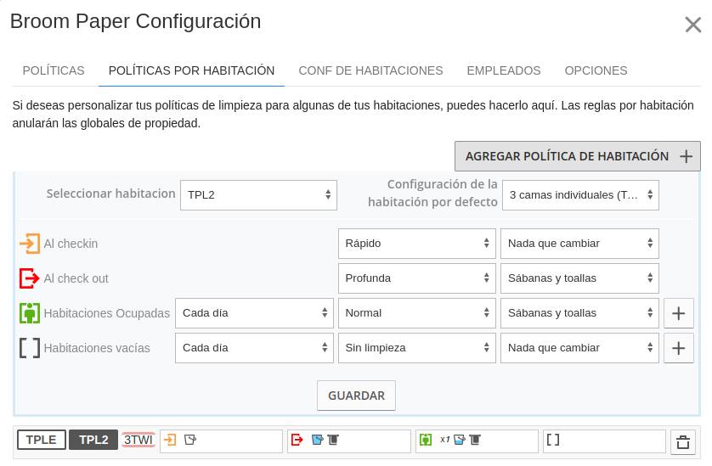Select the POLÍTICAS POR HABITACIÓN tab
This screenshot has height=466, width=712.
[191, 70]
